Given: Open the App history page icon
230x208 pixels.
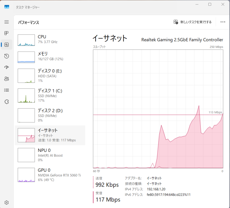Looking at the screenshot, I should coord(6,56).
